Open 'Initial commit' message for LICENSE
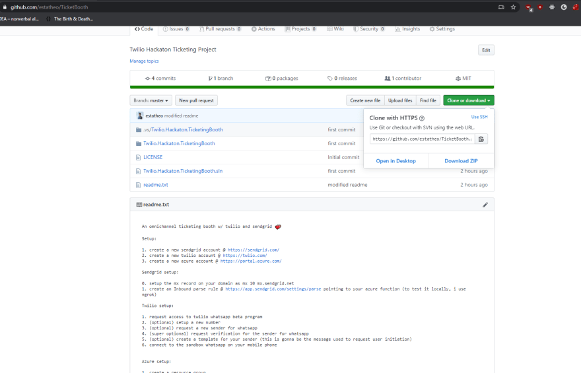Viewport: 581px width, 373px height. 343,157
